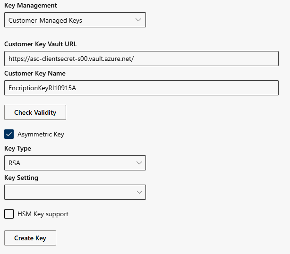Click the 'Customer Key Name' label
This screenshot has height=254, width=290.
(x=35, y=74)
